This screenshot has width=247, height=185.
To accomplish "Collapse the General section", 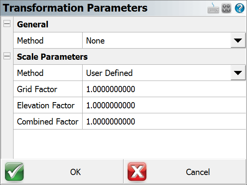I will tap(7, 24).
